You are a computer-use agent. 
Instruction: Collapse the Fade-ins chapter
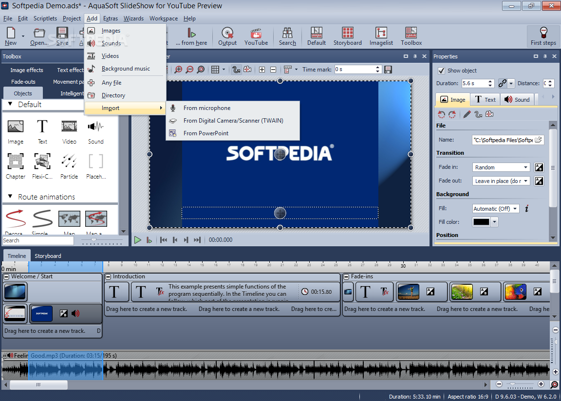346,276
